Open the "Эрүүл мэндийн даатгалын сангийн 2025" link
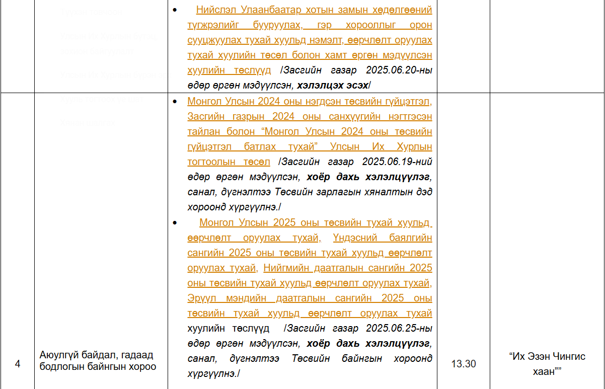 tap(310, 306)
